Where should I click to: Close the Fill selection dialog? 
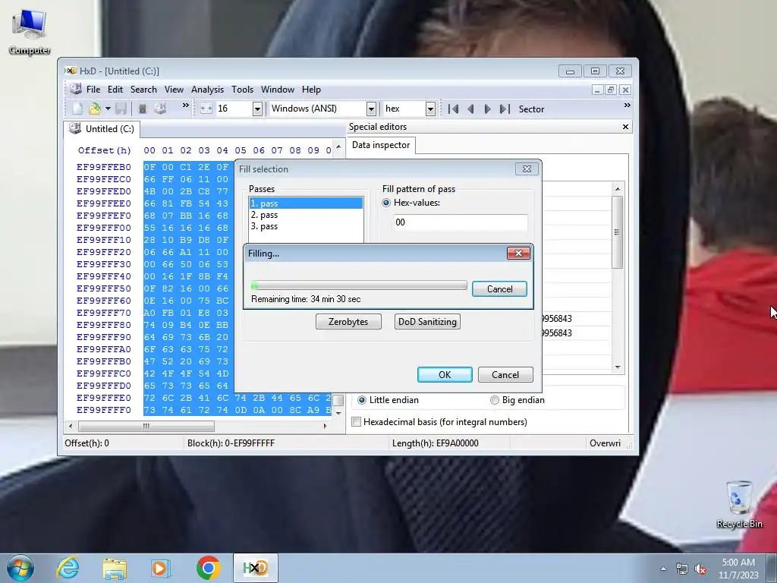[x=527, y=169]
